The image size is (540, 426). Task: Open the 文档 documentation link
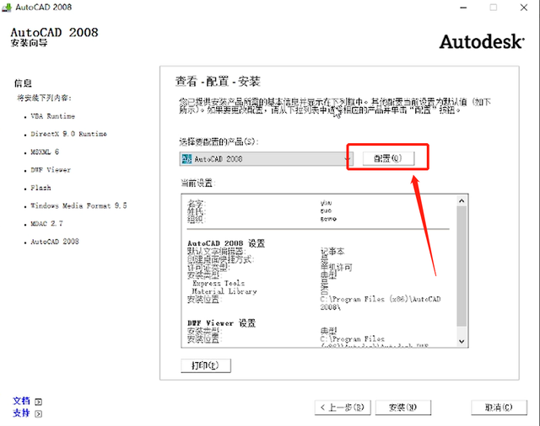click(x=21, y=401)
